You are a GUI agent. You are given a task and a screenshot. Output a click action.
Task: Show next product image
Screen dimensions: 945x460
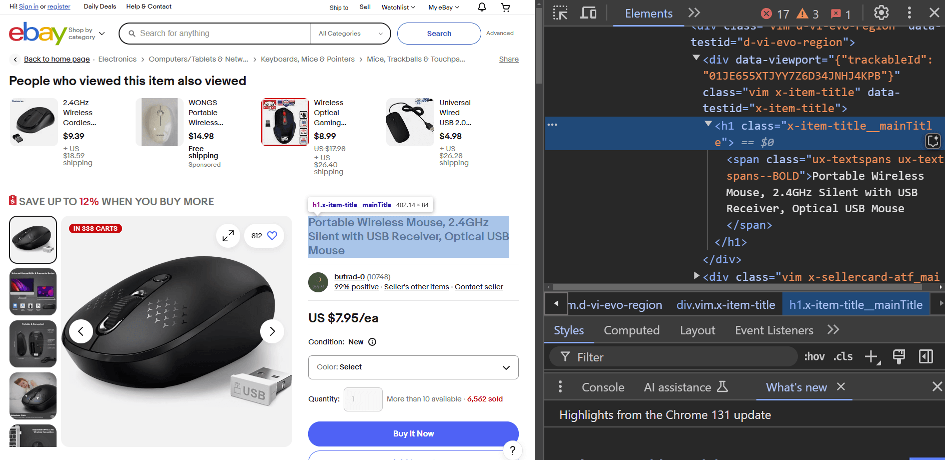click(x=272, y=331)
